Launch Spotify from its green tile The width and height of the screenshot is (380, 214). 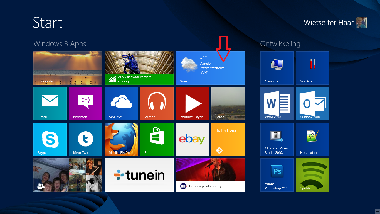tap(313, 175)
